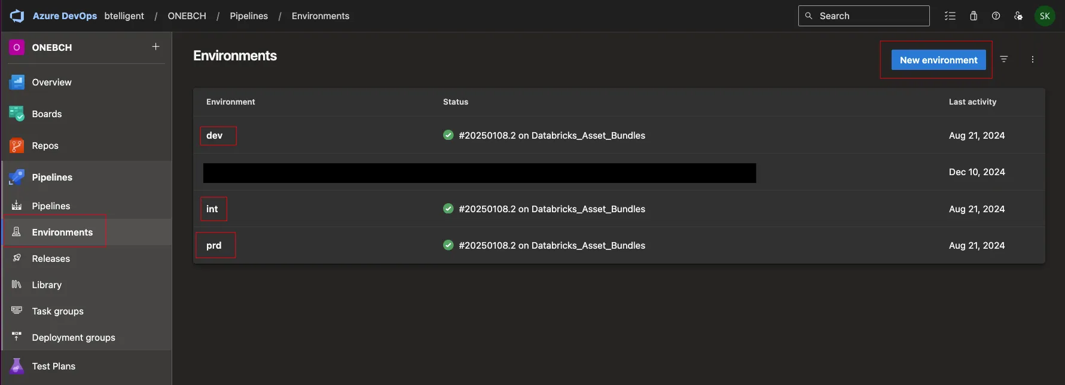The image size is (1065, 385).
Task: Collapse the Pipelines sidebar section
Action: pos(52,178)
